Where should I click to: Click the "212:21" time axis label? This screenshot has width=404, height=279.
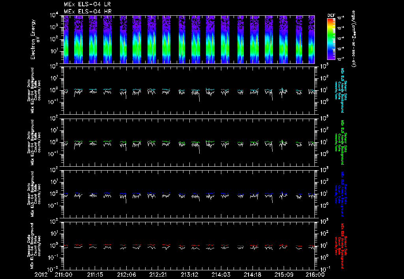click(158, 275)
